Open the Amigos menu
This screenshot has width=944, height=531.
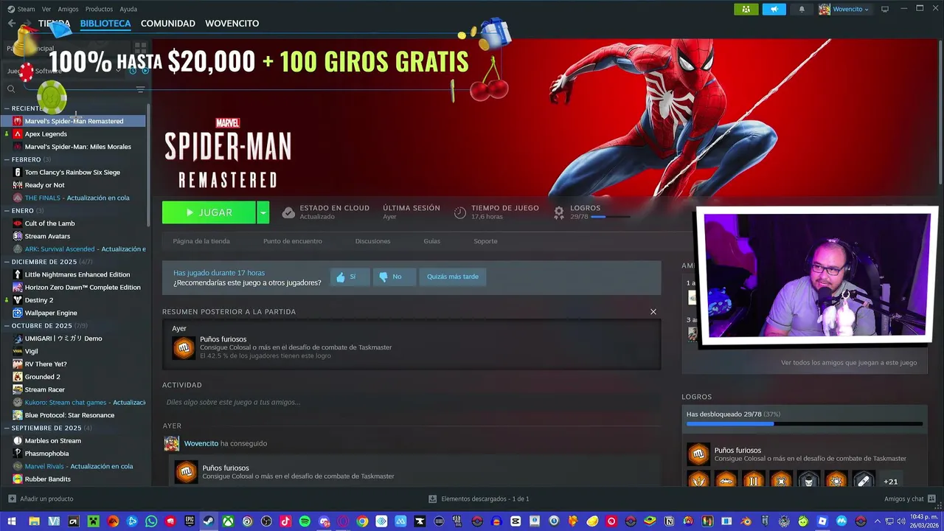click(x=68, y=9)
